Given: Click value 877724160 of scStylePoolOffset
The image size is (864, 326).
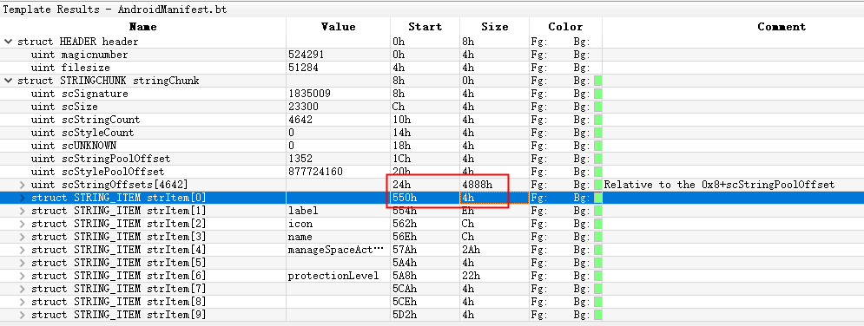Looking at the screenshot, I should tap(315, 172).
